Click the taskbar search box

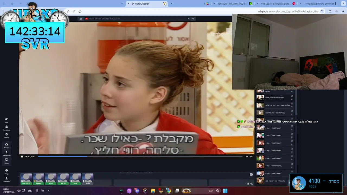201,191
